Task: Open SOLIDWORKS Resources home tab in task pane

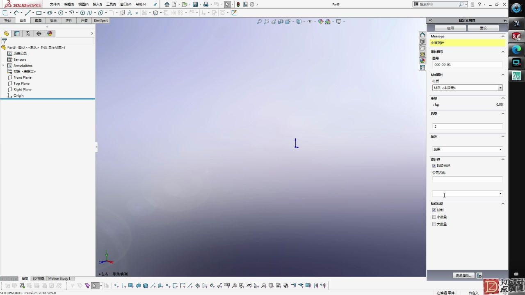Action: [422, 35]
